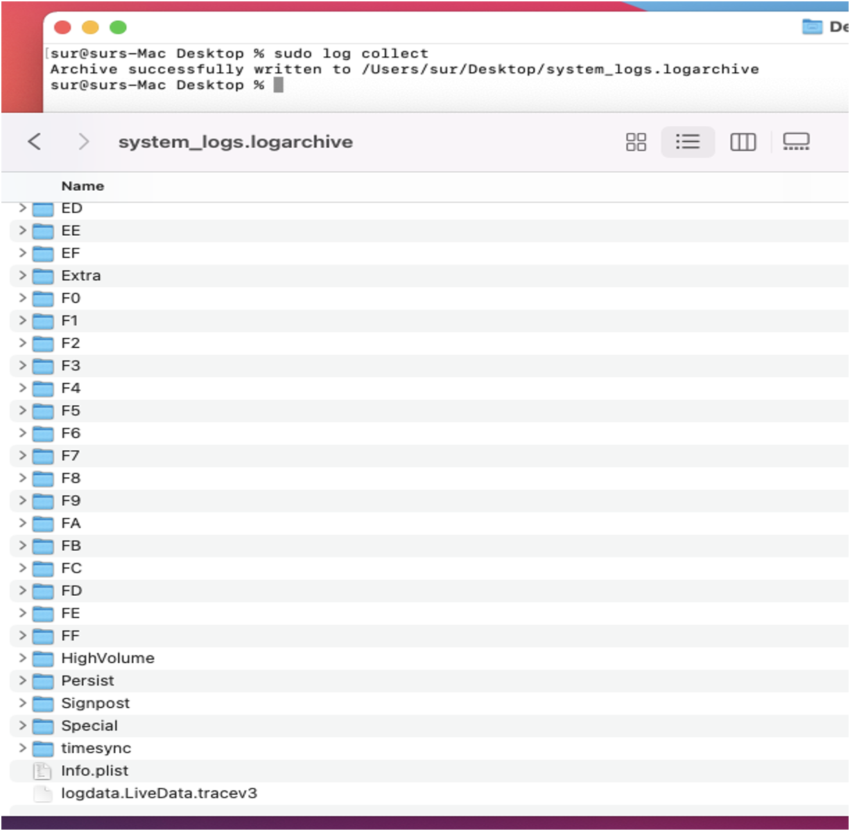Switch Finder to icon grid view
850x831 pixels.
pos(636,142)
